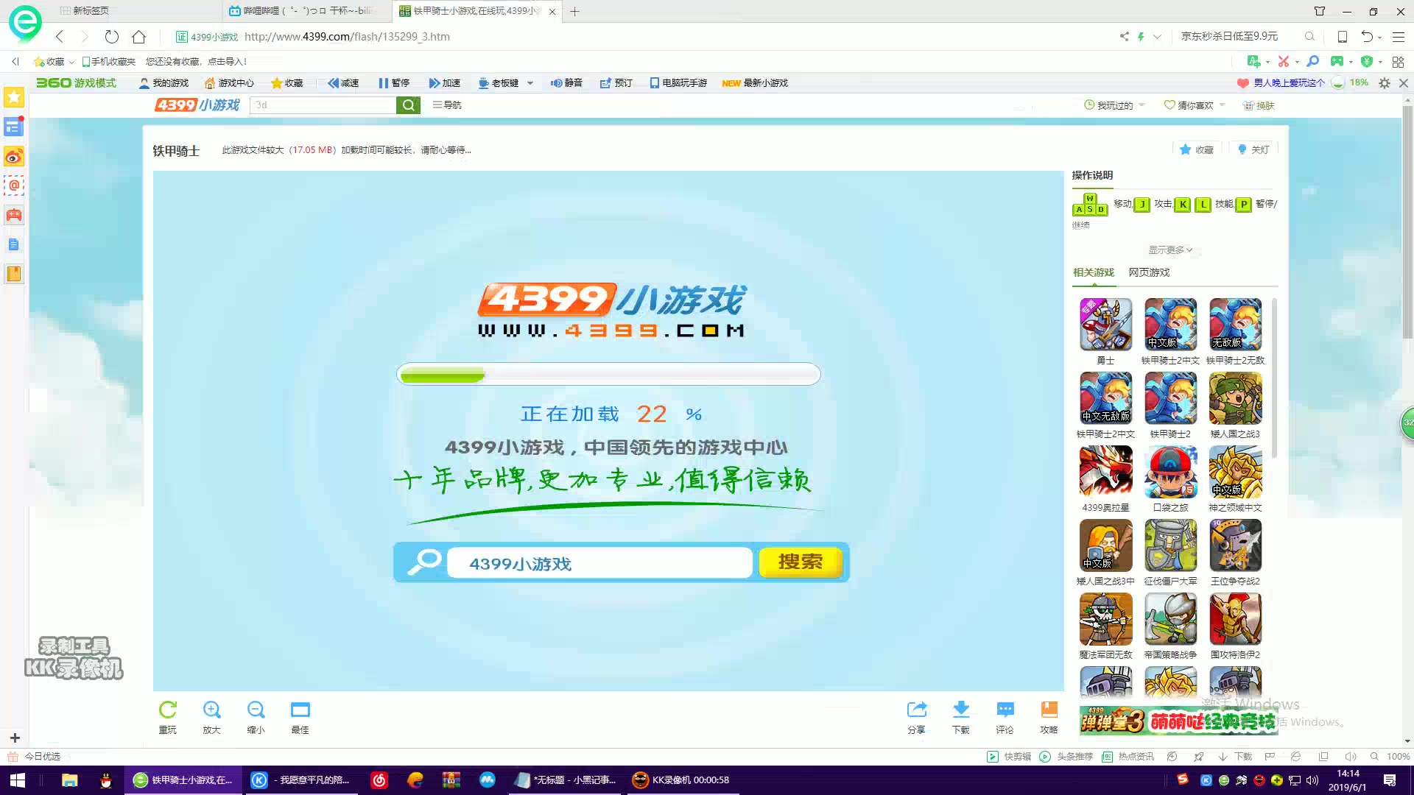Toggle 收藏 favorite for this game
This screenshot has height=795, width=1414.
coord(1197,149)
